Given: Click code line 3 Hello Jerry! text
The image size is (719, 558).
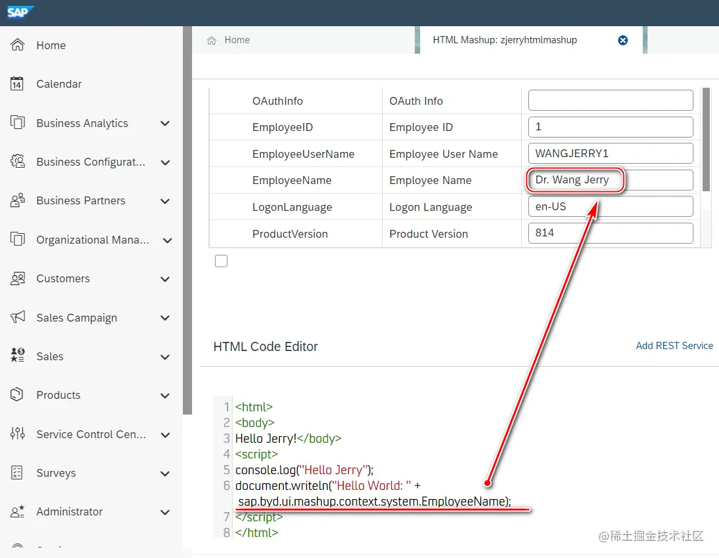Looking at the screenshot, I should tap(266, 438).
